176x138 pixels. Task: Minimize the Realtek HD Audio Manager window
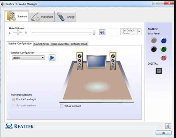click(x=155, y=3)
